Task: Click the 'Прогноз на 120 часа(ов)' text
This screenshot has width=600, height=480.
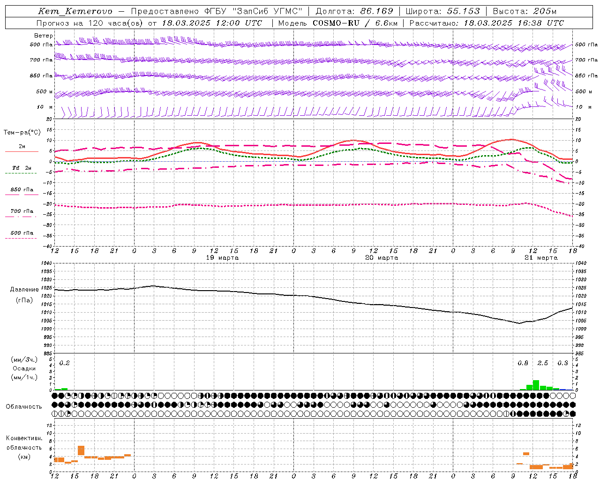Action: click(x=90, y=23)
